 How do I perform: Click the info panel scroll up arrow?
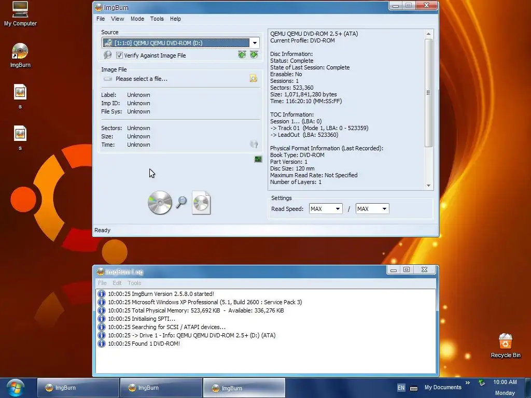428,34
